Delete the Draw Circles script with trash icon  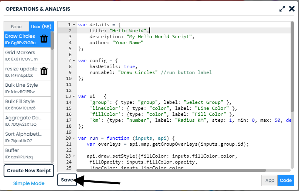pyautogui.click(x=44, y=39)
